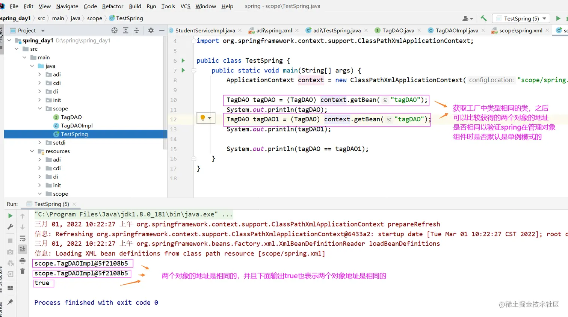Open the Refactor menu
The image size is (568, 317).
(x=113, y=6)
